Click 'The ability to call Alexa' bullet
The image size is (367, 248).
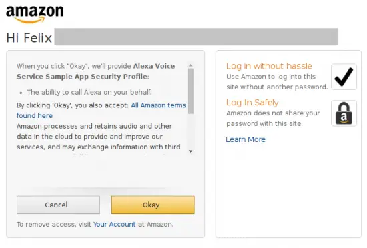pos(89,92)
